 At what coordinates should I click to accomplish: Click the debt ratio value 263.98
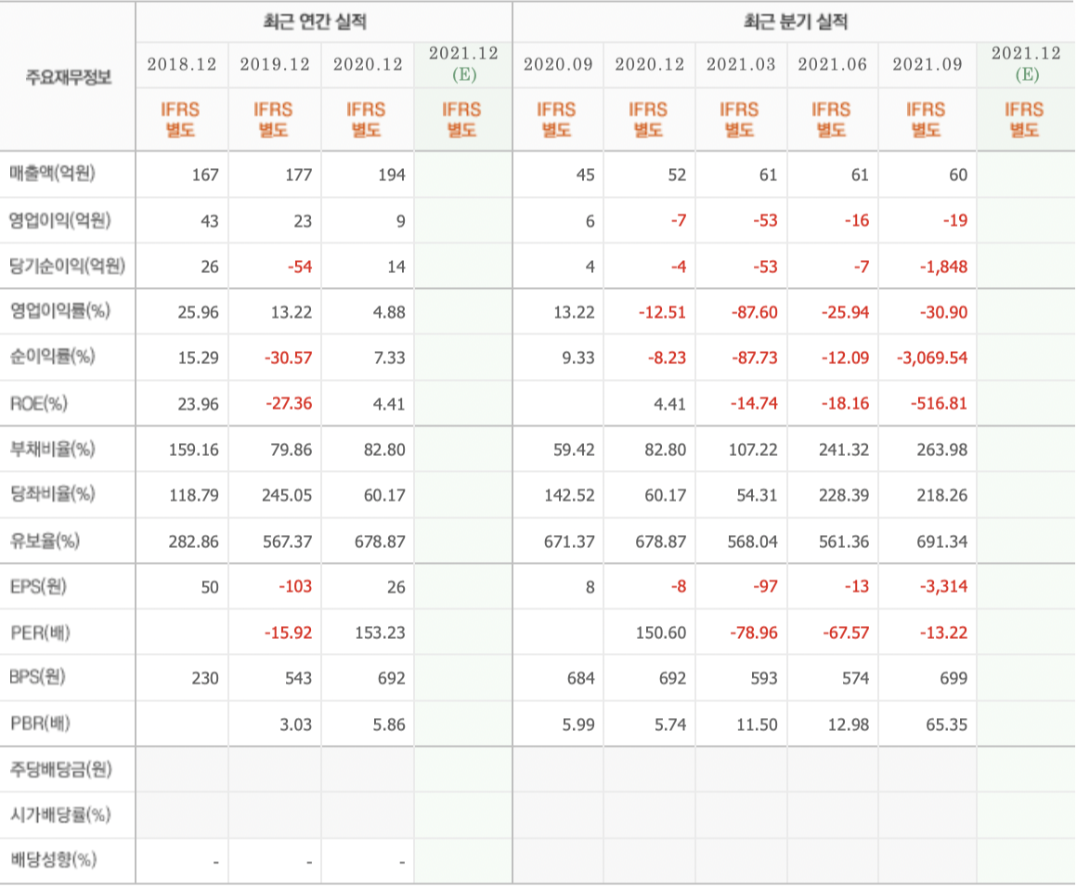click(942, 450)
